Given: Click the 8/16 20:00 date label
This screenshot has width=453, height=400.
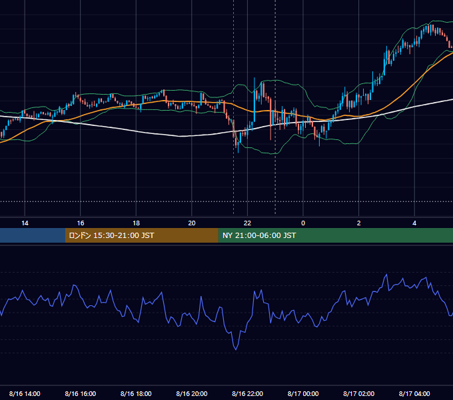Looking at the screenshot, I should pyautogui.click(x=192, y=393).
